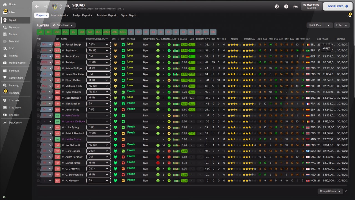This screenshot has width=355, height=200.
Task: Open Medical Centre in the sidebar
Action: coord(17,63)
